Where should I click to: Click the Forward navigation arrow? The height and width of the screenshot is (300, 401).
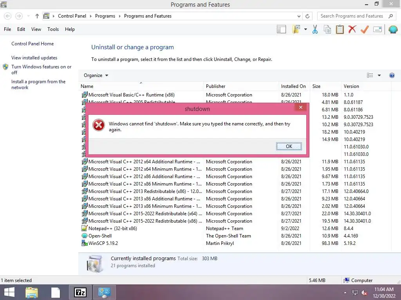point(19,16)
